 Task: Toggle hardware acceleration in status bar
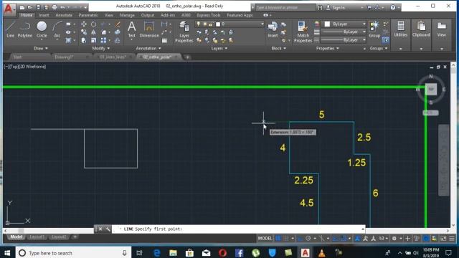tap(426, 239)
